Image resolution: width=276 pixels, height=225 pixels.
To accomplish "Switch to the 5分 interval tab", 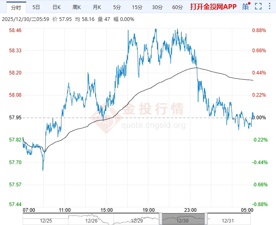I will [117, 7].
